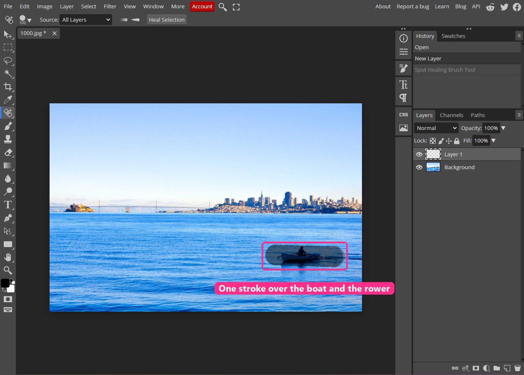
Task: Hide Layer 1 with its eye icon
Action: [419, 154]
